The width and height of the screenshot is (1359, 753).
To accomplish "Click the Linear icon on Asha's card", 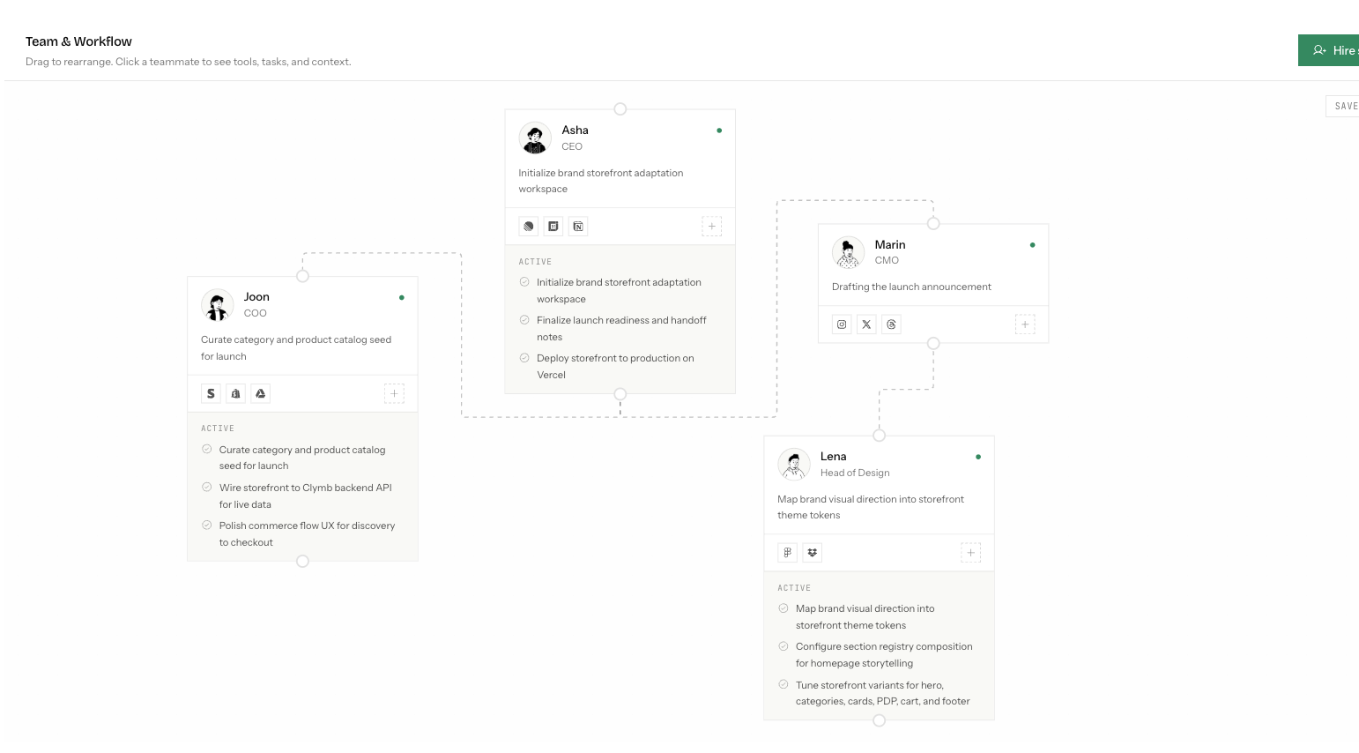I will click(x=529, y=227).
